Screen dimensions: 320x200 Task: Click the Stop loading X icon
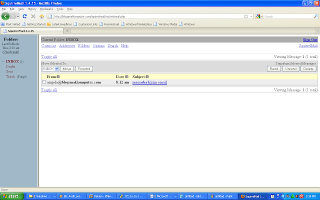click(33, 16)
